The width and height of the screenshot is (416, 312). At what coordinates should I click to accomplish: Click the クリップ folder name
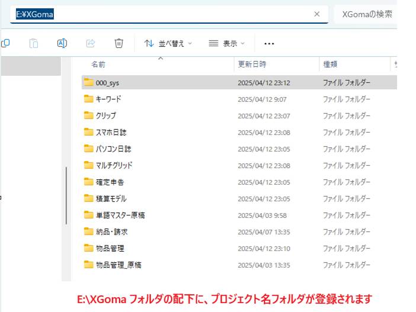106,116
